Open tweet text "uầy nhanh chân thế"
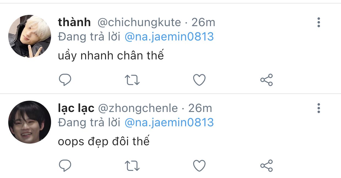The image size is (341, 178). click(x=111, y=56)
